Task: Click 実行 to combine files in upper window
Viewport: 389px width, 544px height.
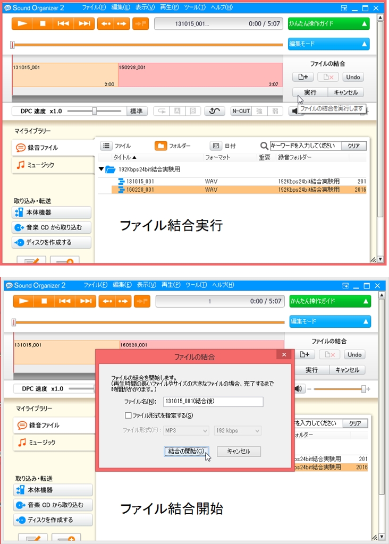Action: tap(310, 92)
